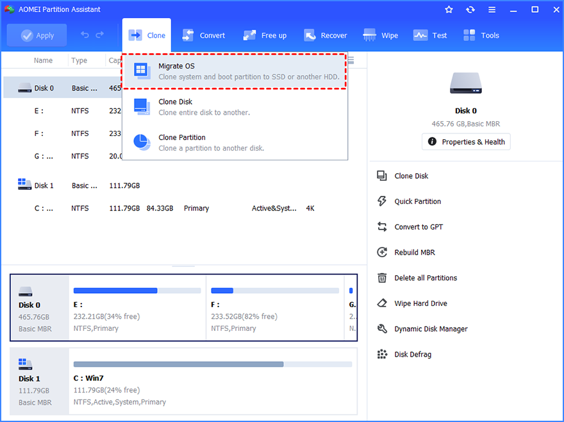Click the eraser icon for Wipe Hard Drive

[381, 303]
